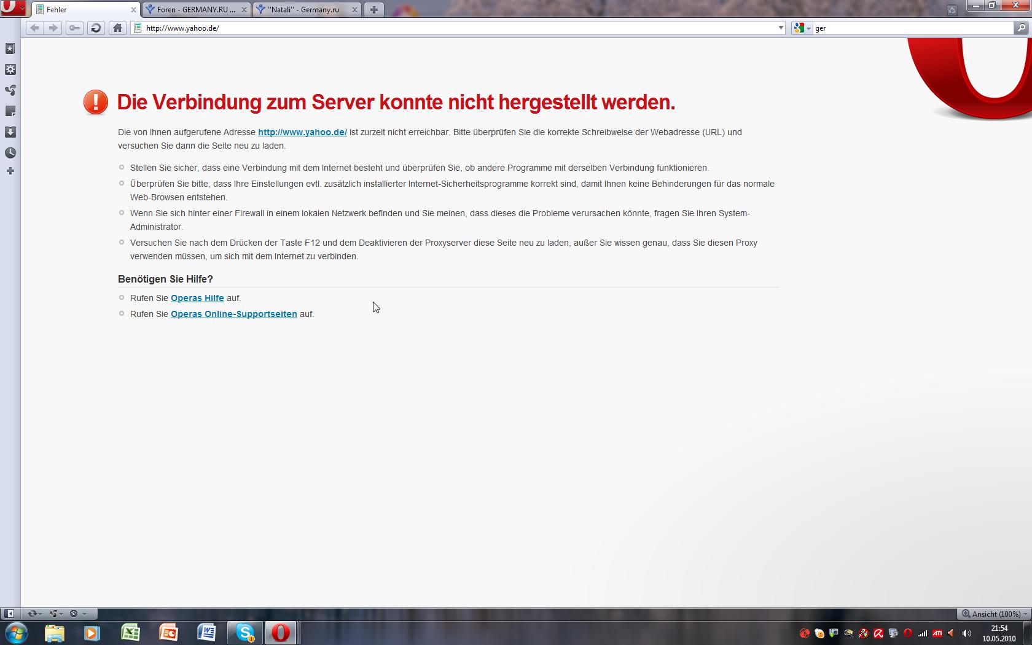Viewport: 1032px width, 645px height.
Task: Open the closed tabs trash icon
Action: [952, 10]
